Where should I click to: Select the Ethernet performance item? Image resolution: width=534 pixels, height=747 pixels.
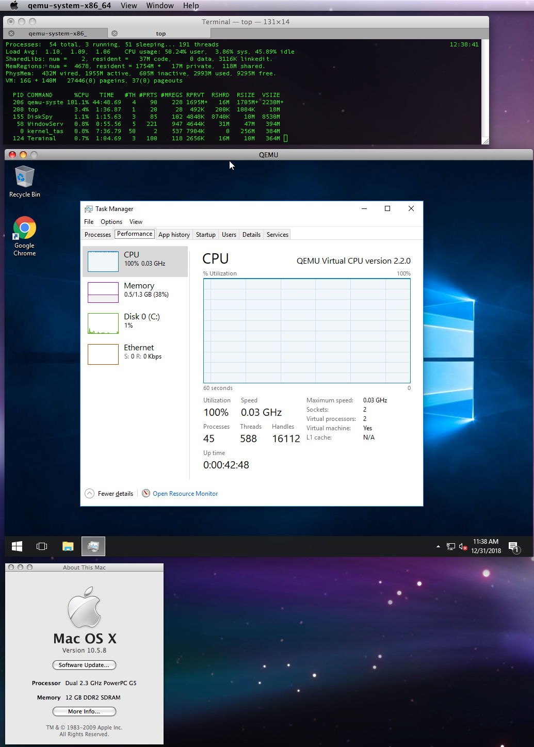tap(135, 354)
